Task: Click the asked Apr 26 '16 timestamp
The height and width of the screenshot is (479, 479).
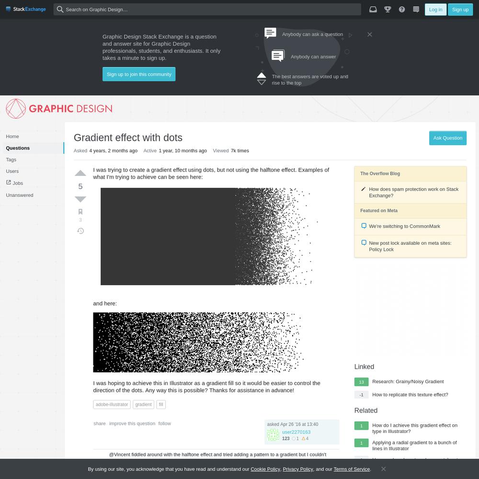Action: pyautogui.click(x=292, y=424)
